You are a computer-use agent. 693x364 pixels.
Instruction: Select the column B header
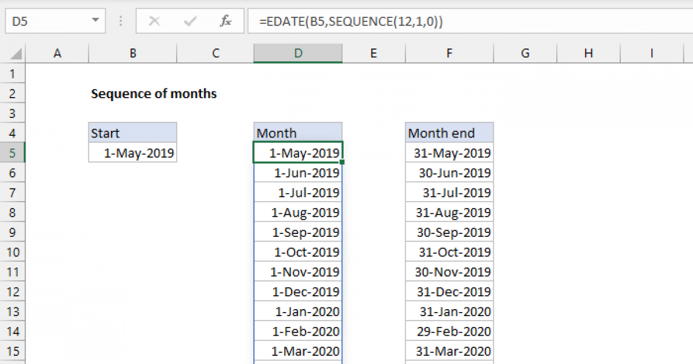(x=133, y=54)
